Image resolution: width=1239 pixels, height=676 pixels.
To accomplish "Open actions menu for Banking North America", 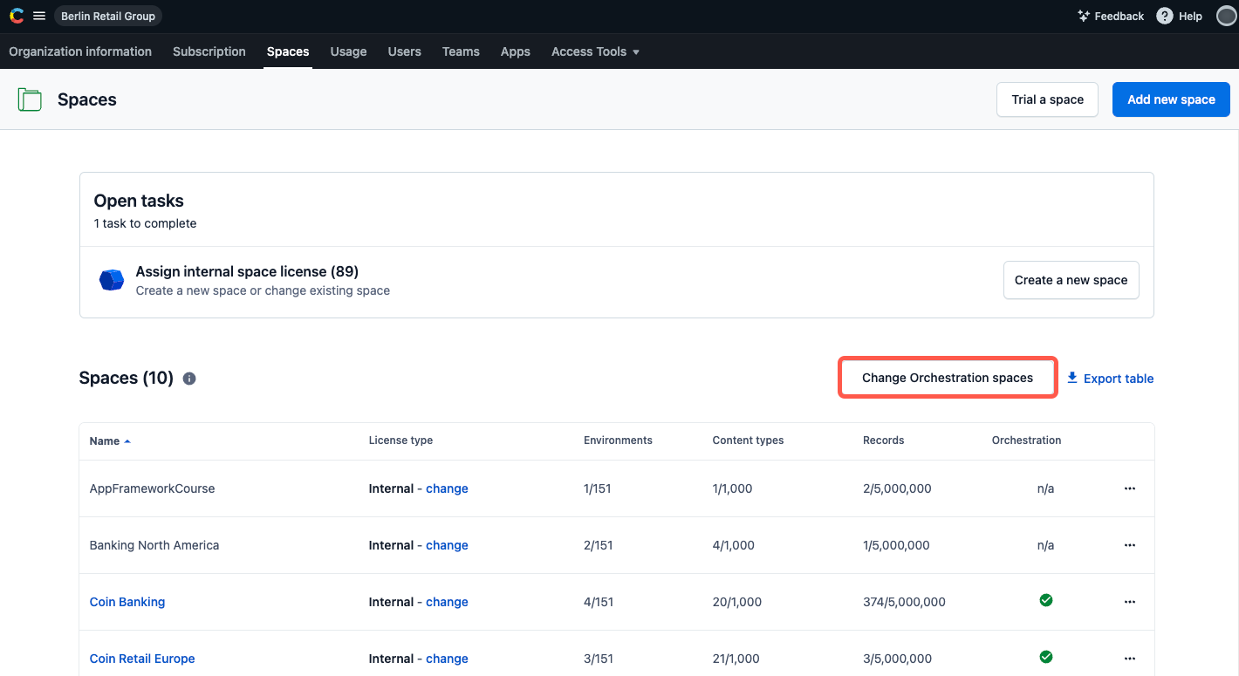I will pos(1130,545).
